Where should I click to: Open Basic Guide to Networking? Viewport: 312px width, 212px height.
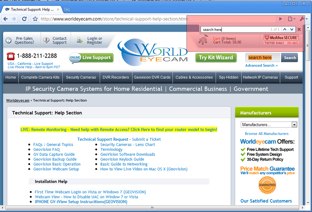pyautogui.click(x=124, y=164)
